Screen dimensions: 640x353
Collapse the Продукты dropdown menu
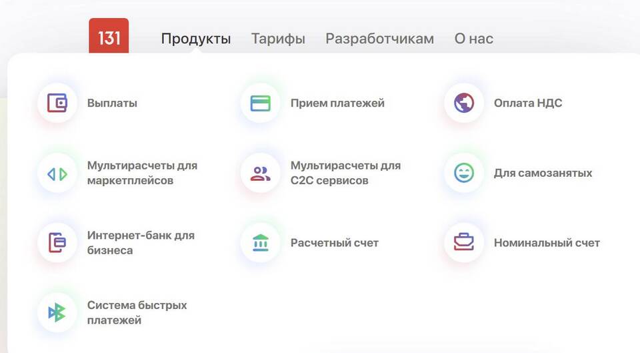[x=196, y=39]
